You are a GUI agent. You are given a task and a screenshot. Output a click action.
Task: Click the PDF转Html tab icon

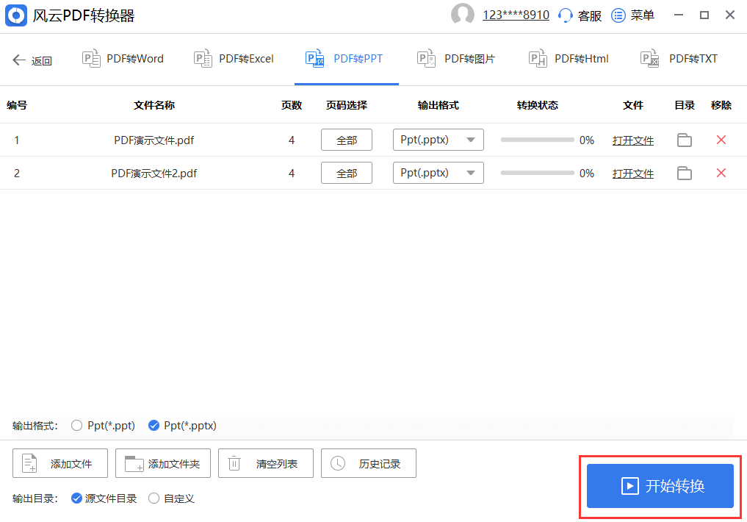point(538,59)
